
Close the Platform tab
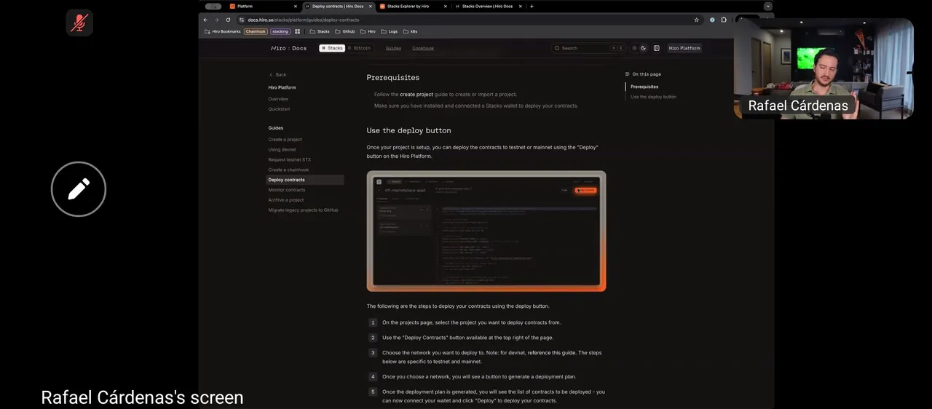pyautogui.click(x=296, y=6)
